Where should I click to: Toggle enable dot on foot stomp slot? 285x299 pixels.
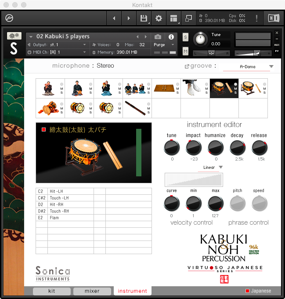(x=206, y=84)
